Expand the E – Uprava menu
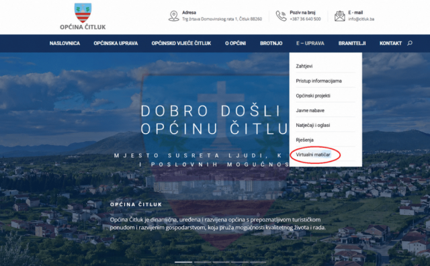 pos(310,44)
